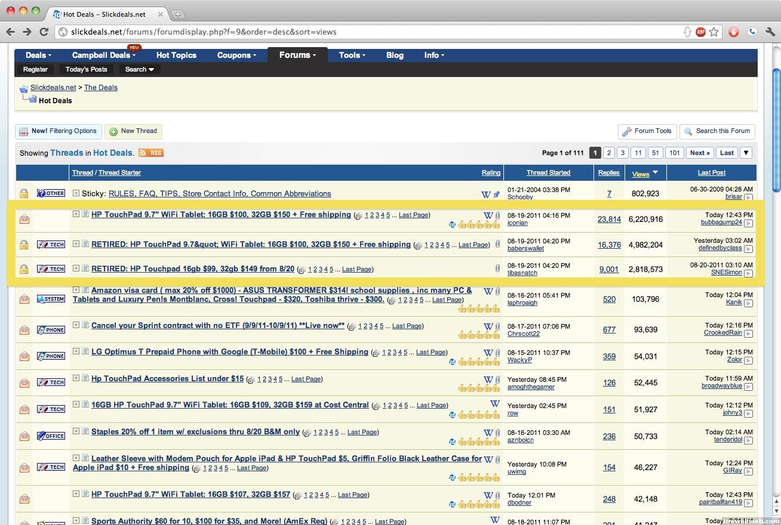Open the Blog tab in navigation
This screenshot has height=525, width=781.
tap(395, 55)
